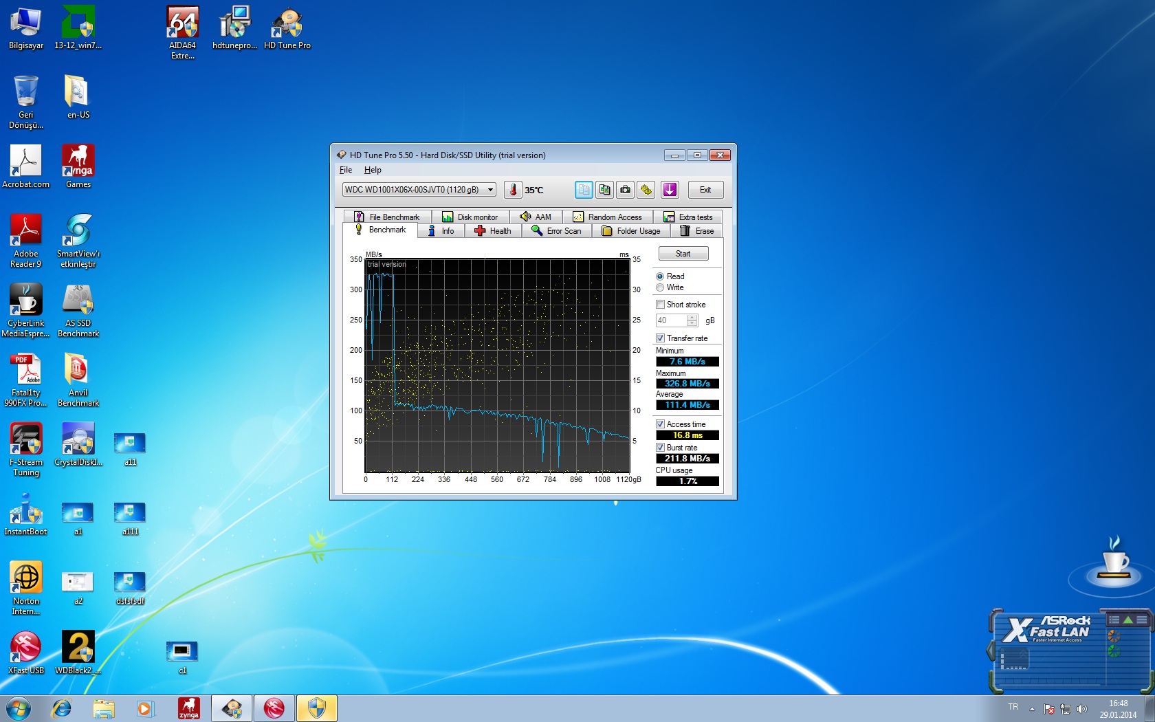The image size is (1155, 722).
Task: Show hidden system tray icons
Action: 1032,709
